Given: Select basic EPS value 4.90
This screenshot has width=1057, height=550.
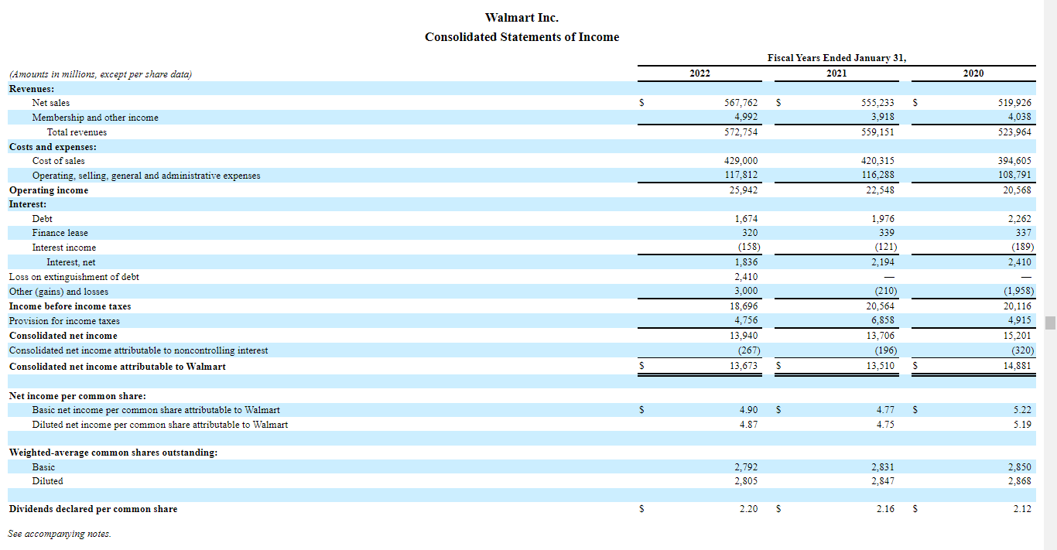Looking at the screenshot, I should pos(749,410).
